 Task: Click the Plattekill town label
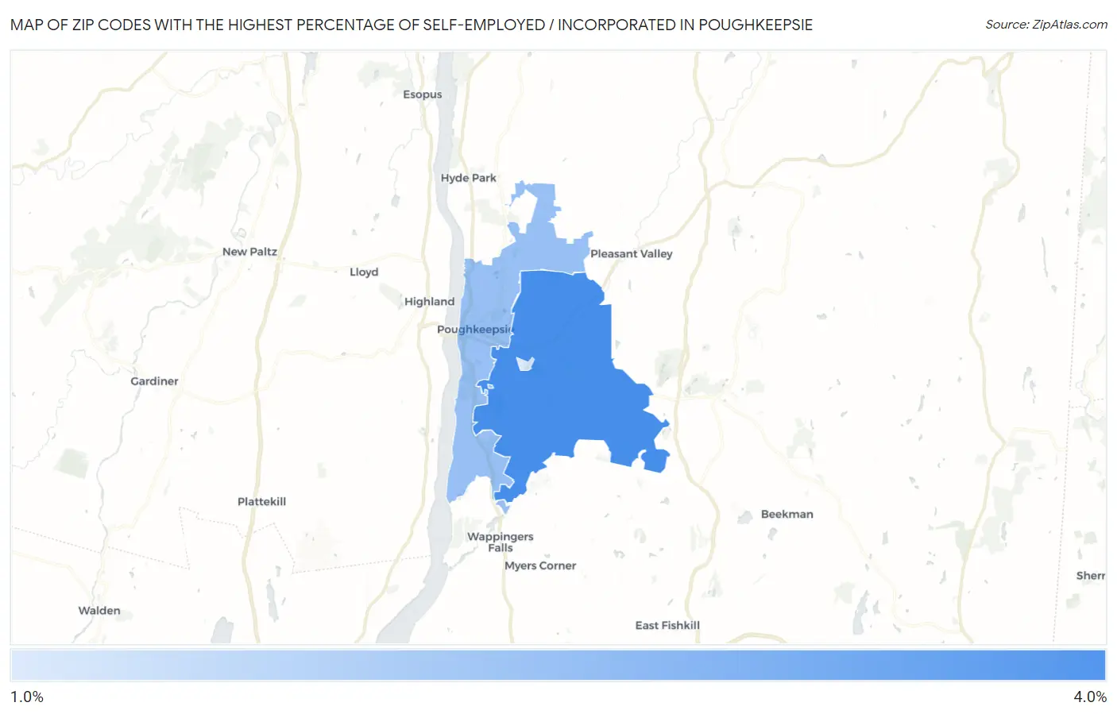click(261, 502)
